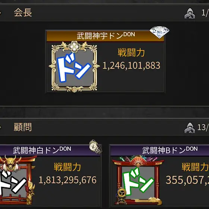This screenshot has height=209, width=209.
Task: Click the combat power value 1,813,295,676
Action: point(68,180)
